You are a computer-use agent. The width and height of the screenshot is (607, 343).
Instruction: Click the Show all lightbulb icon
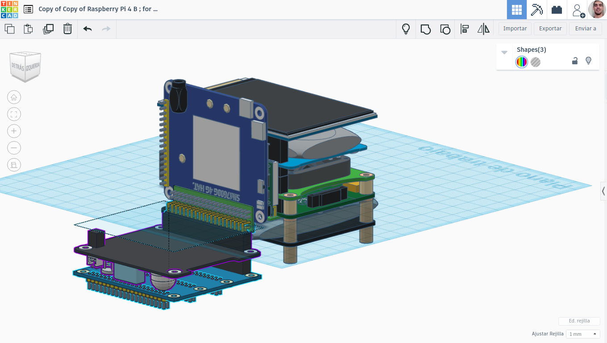coord(406,29)
